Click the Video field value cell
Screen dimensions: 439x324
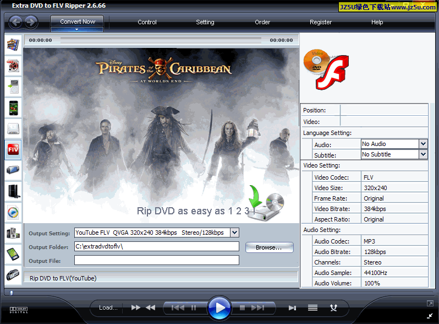[384, 121]
